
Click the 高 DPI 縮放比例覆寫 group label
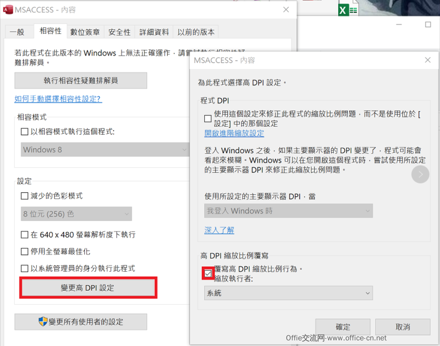coord(234,256)
